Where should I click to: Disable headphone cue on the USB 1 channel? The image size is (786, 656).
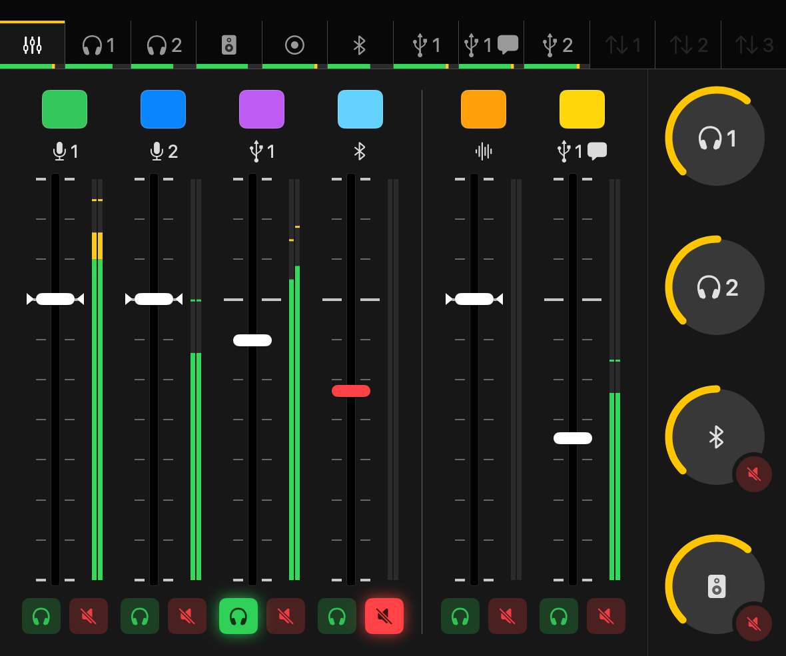[238, 616]
